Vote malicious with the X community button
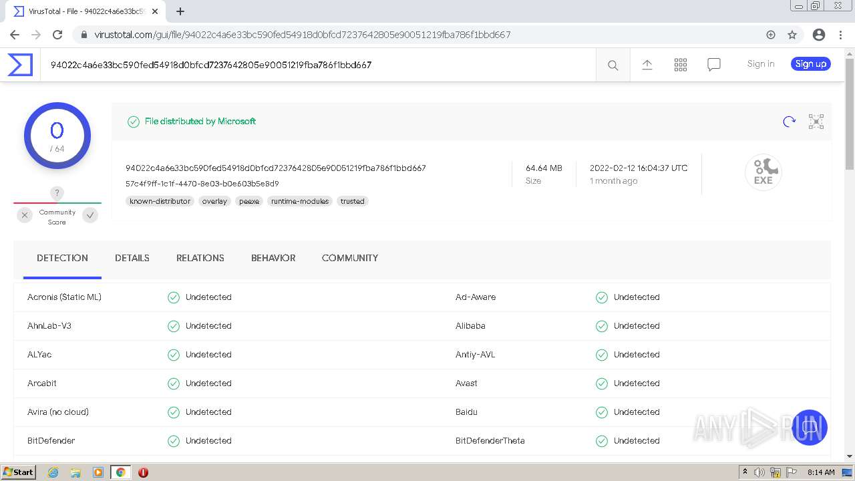This screenshot has width=855, height=481. [x=25, y=215]
